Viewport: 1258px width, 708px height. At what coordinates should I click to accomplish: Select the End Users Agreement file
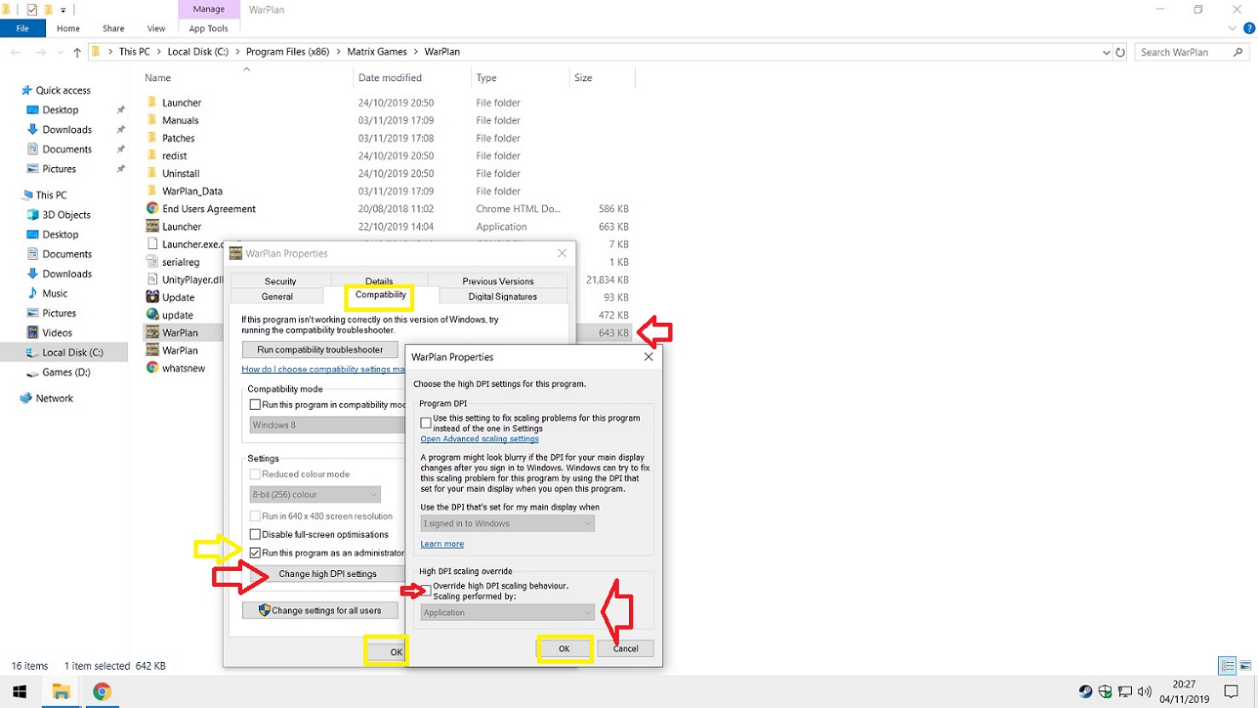click(208, 209)
